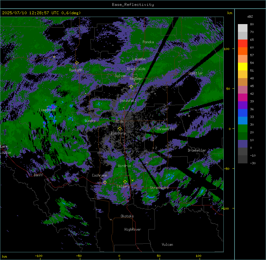266x260 pixels.
Task: Click the Vulcan label
Action: pyautogui.click(x=168, y=245)
